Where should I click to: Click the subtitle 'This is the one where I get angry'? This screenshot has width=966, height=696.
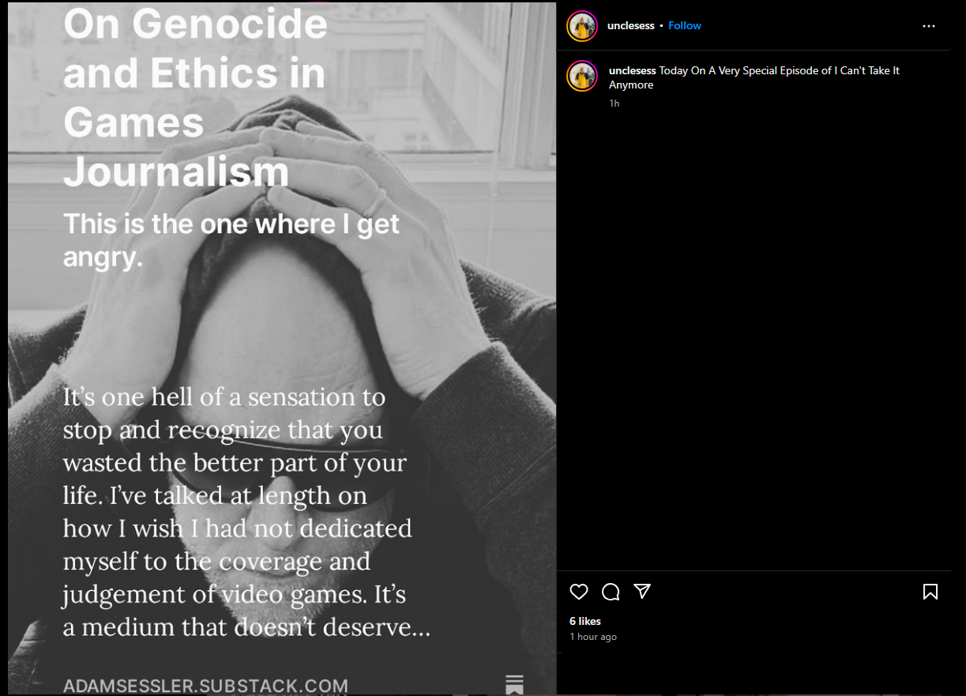coord(231,240)
